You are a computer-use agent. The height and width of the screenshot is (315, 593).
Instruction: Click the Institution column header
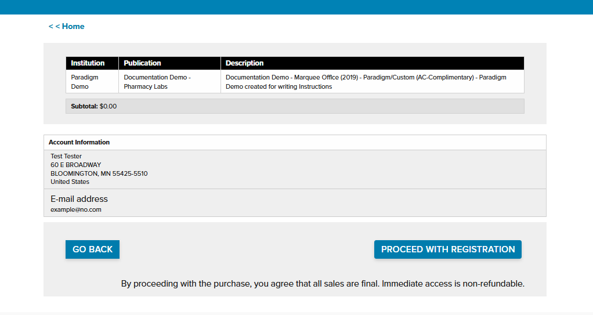point(88,63)
